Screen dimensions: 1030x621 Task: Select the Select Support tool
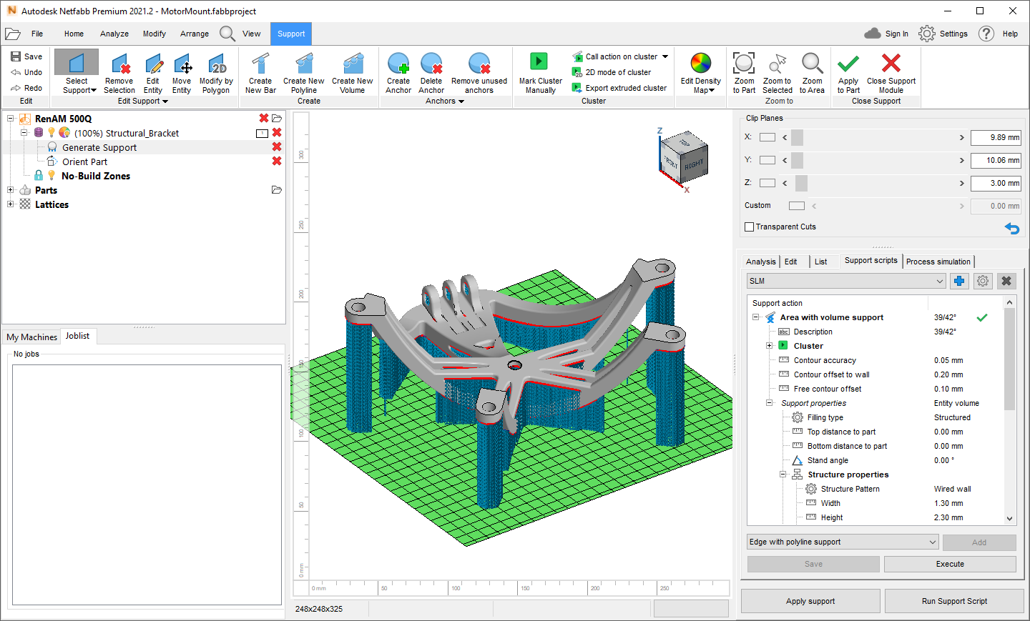tap(77, 72)
